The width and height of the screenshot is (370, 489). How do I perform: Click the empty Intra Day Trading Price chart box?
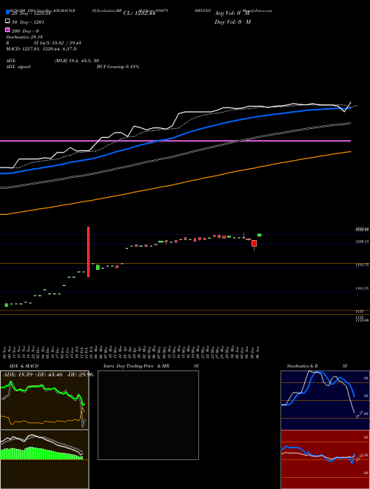(148, 415)
